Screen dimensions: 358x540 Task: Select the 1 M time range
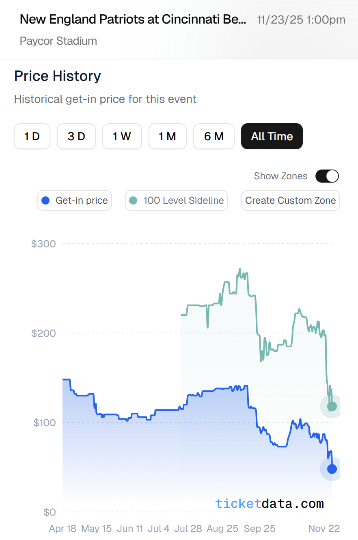click(x=167, y=136)
